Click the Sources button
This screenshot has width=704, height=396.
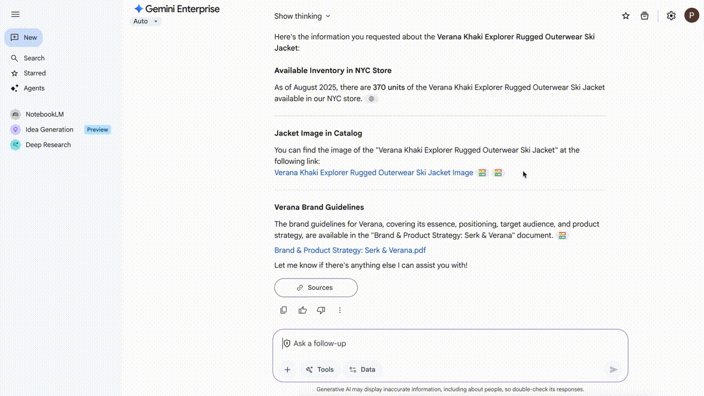click(316, 288)
